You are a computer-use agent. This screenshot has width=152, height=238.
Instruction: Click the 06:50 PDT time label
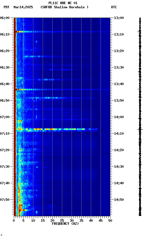coord(5,101)
